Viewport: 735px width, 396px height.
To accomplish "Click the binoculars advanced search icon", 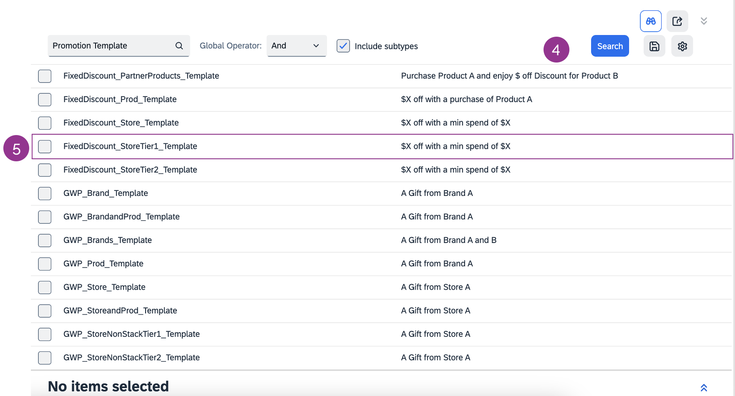I will [x=650, y=21].
